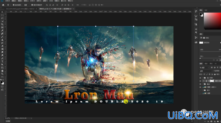The width and height of the screenshot is (221, 123).
Task: Select the Lasso tool
Action: pyautogui.click(x=2, y=18)
